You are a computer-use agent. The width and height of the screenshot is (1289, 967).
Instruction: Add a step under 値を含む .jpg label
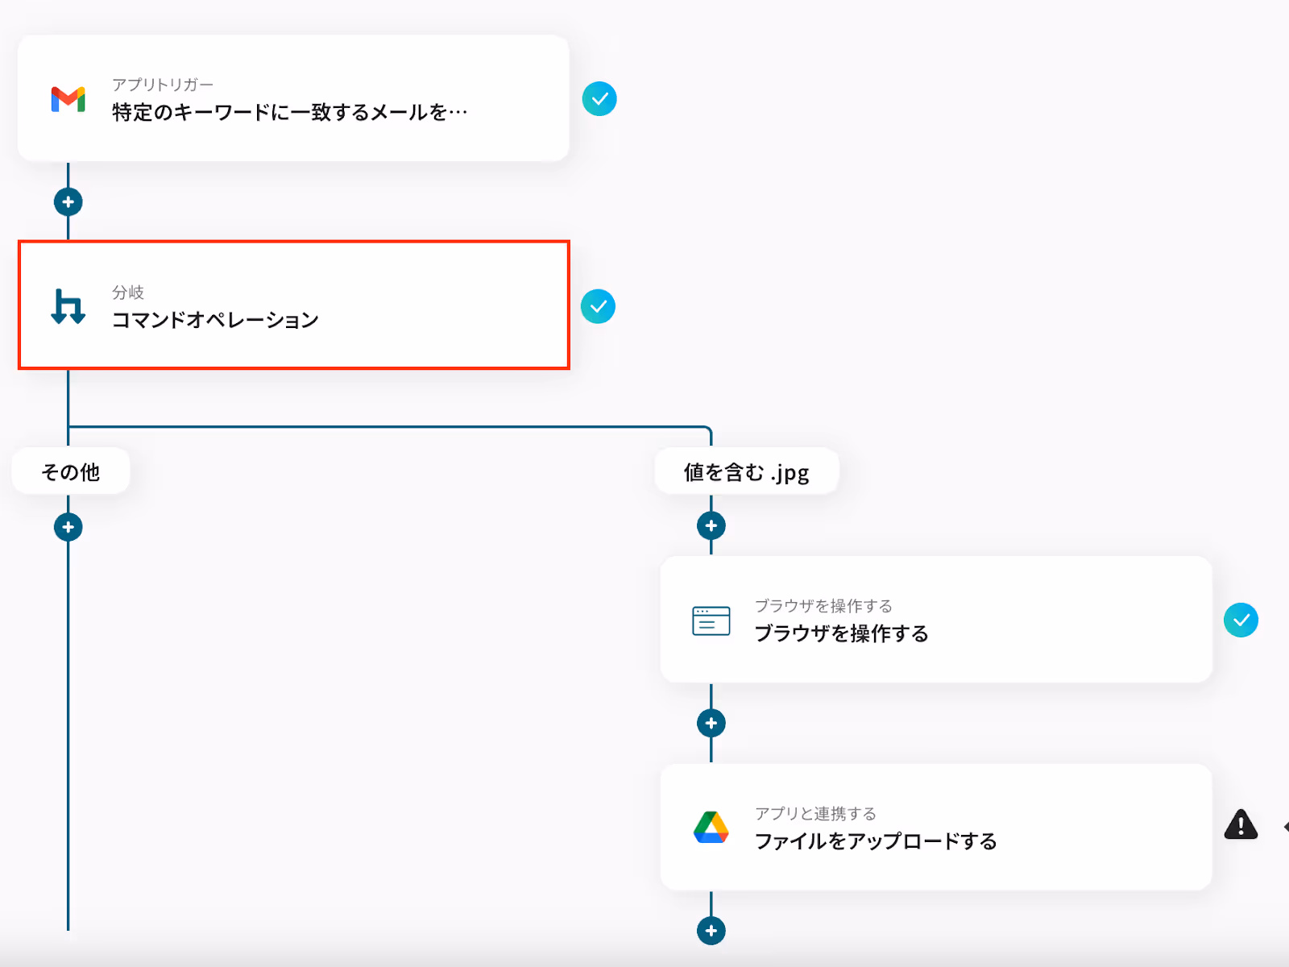711,526
